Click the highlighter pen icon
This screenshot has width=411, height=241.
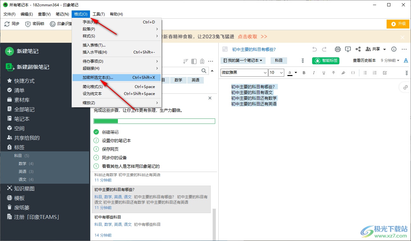pos(343,73)
